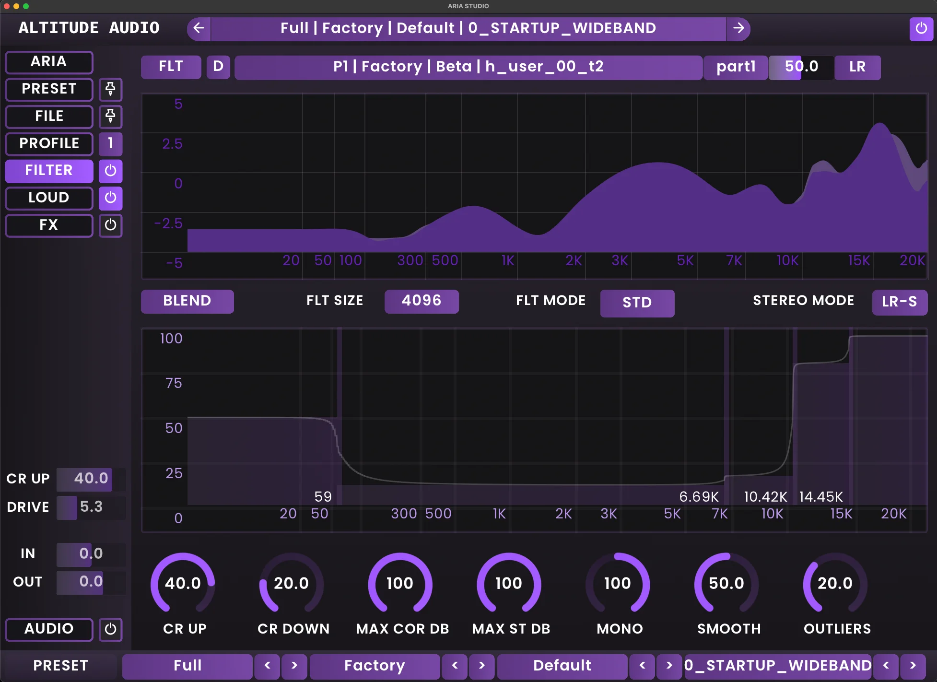This screenshot has height=682, width=937.
Task: Click the FLT button near the filter preset
Action: (x=170, y=67)
